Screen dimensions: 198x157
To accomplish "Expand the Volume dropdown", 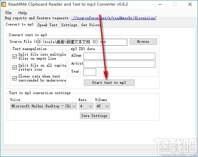I will pyautogui.click(x=103, y=106).
